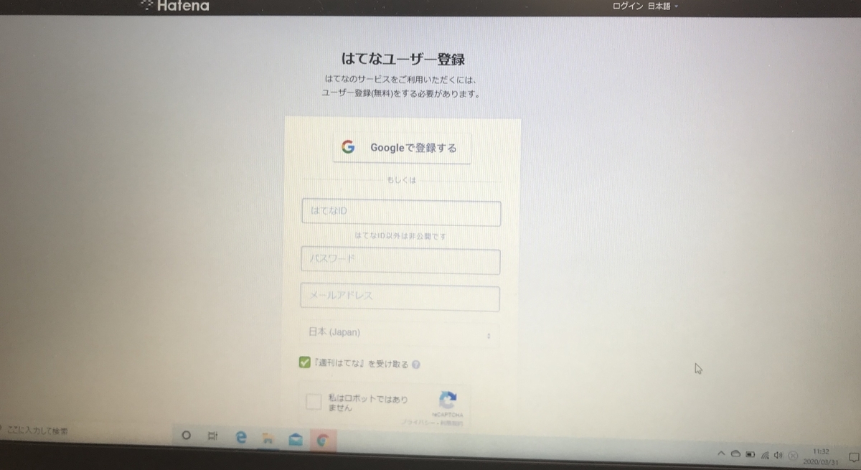Launch Microsoft Edge from taskbar

[241, 437]
